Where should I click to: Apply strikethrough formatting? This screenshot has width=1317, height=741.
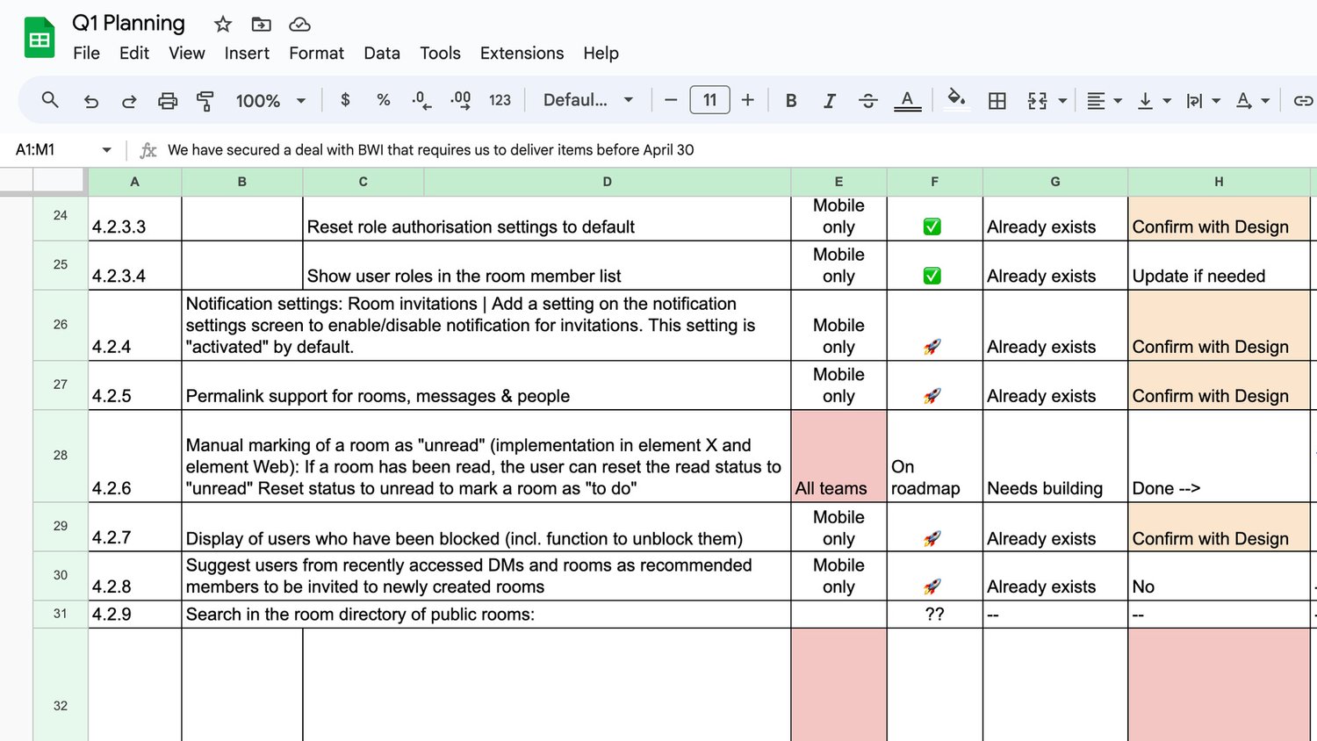pos(867,101)
